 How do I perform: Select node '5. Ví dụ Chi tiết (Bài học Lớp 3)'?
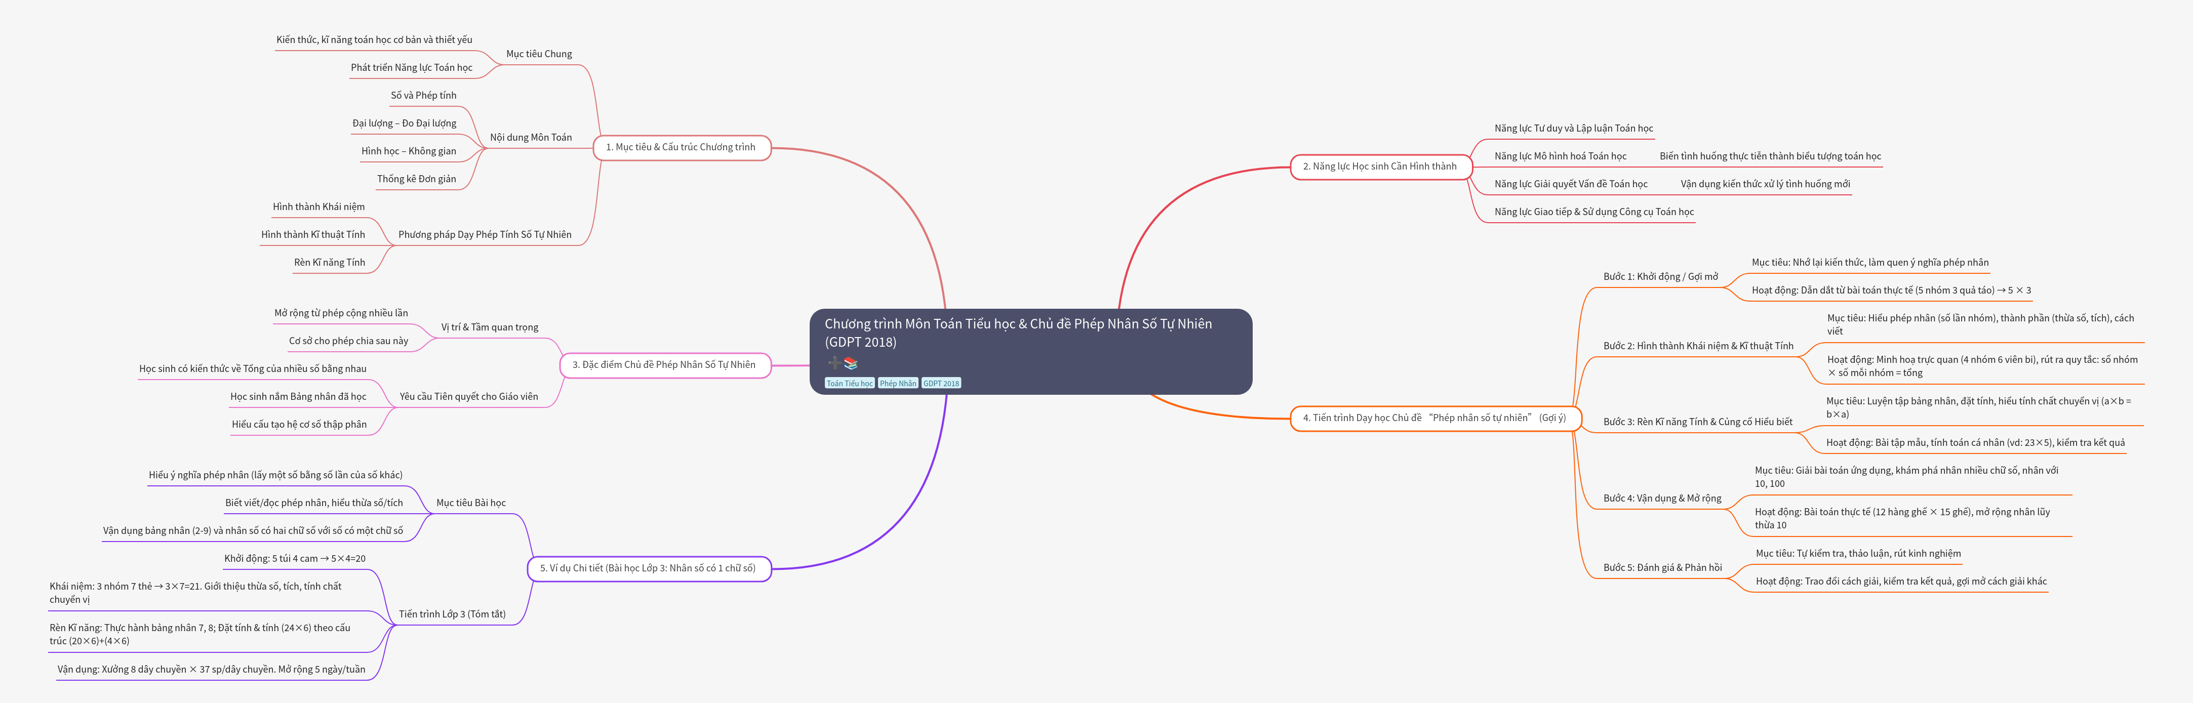coord(647,568)
